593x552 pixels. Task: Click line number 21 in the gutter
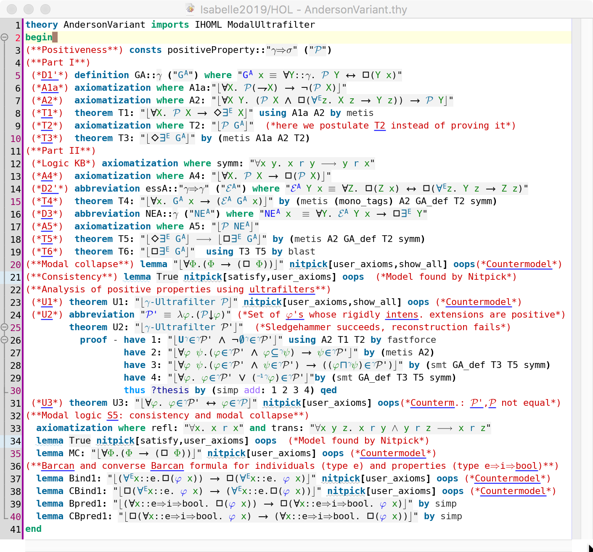coord(16,277)
